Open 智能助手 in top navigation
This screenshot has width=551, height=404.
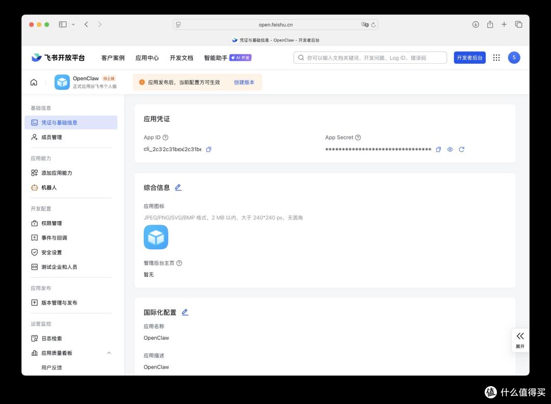[x=216, y=58]
